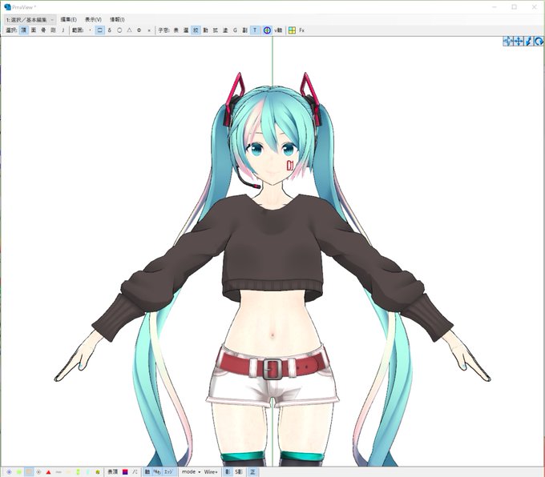Open the 拡 sub-window button
The width and height of the screenshot is (545, 477).
(x=215, y=30)
